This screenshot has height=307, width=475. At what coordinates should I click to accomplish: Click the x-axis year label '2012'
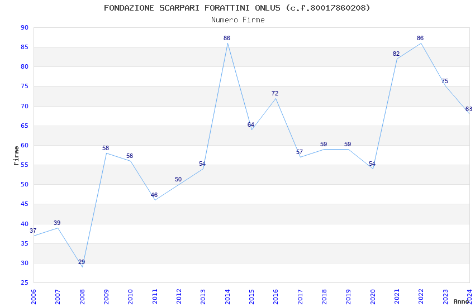pos(179,296)
